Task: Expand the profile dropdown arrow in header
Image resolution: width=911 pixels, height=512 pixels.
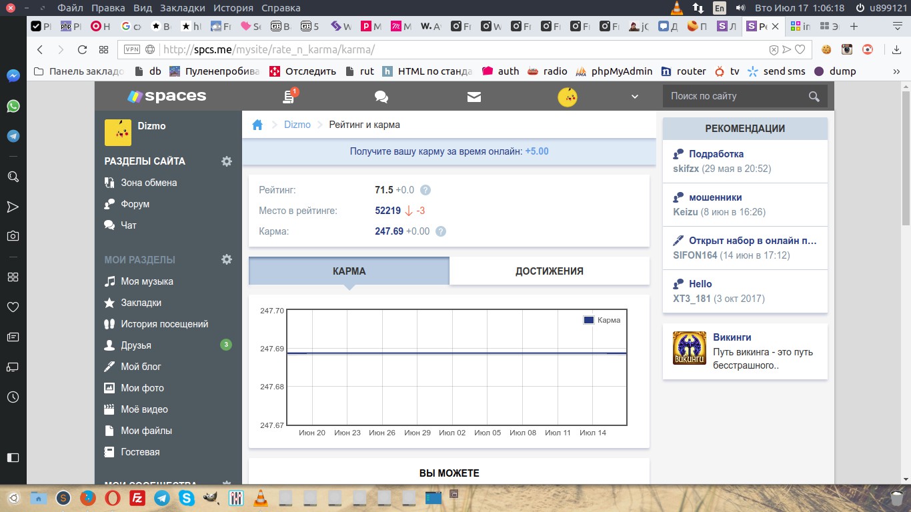Action: click(635, 97)
